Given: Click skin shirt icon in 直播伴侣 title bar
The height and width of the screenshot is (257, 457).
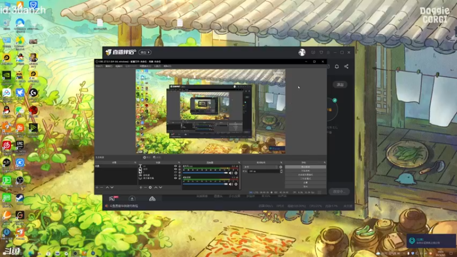Looking at the screenshot, I should click(321, 53).
